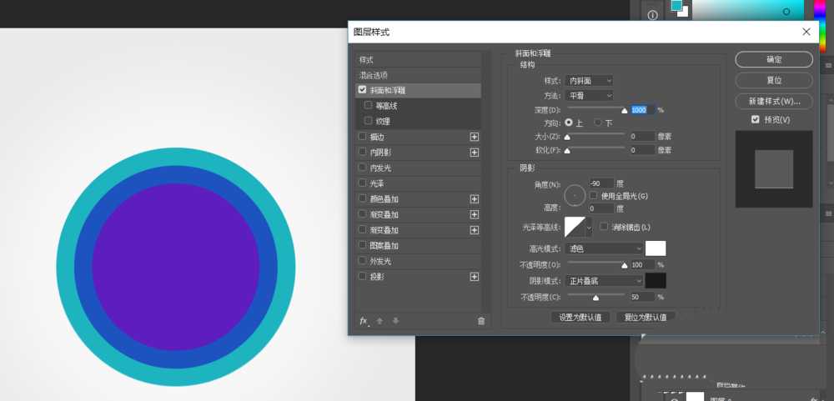Image resolution: width=834 pixels, height=401 pixels.
Task: Select the 下 direction radio button
Action: pyautogui.click(x=598, y=123)
